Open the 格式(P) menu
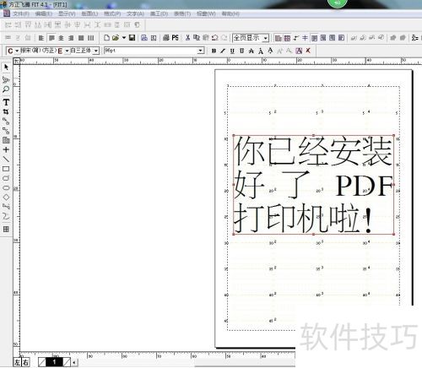This screenshot has width=422, height=368. pos(112,14)
